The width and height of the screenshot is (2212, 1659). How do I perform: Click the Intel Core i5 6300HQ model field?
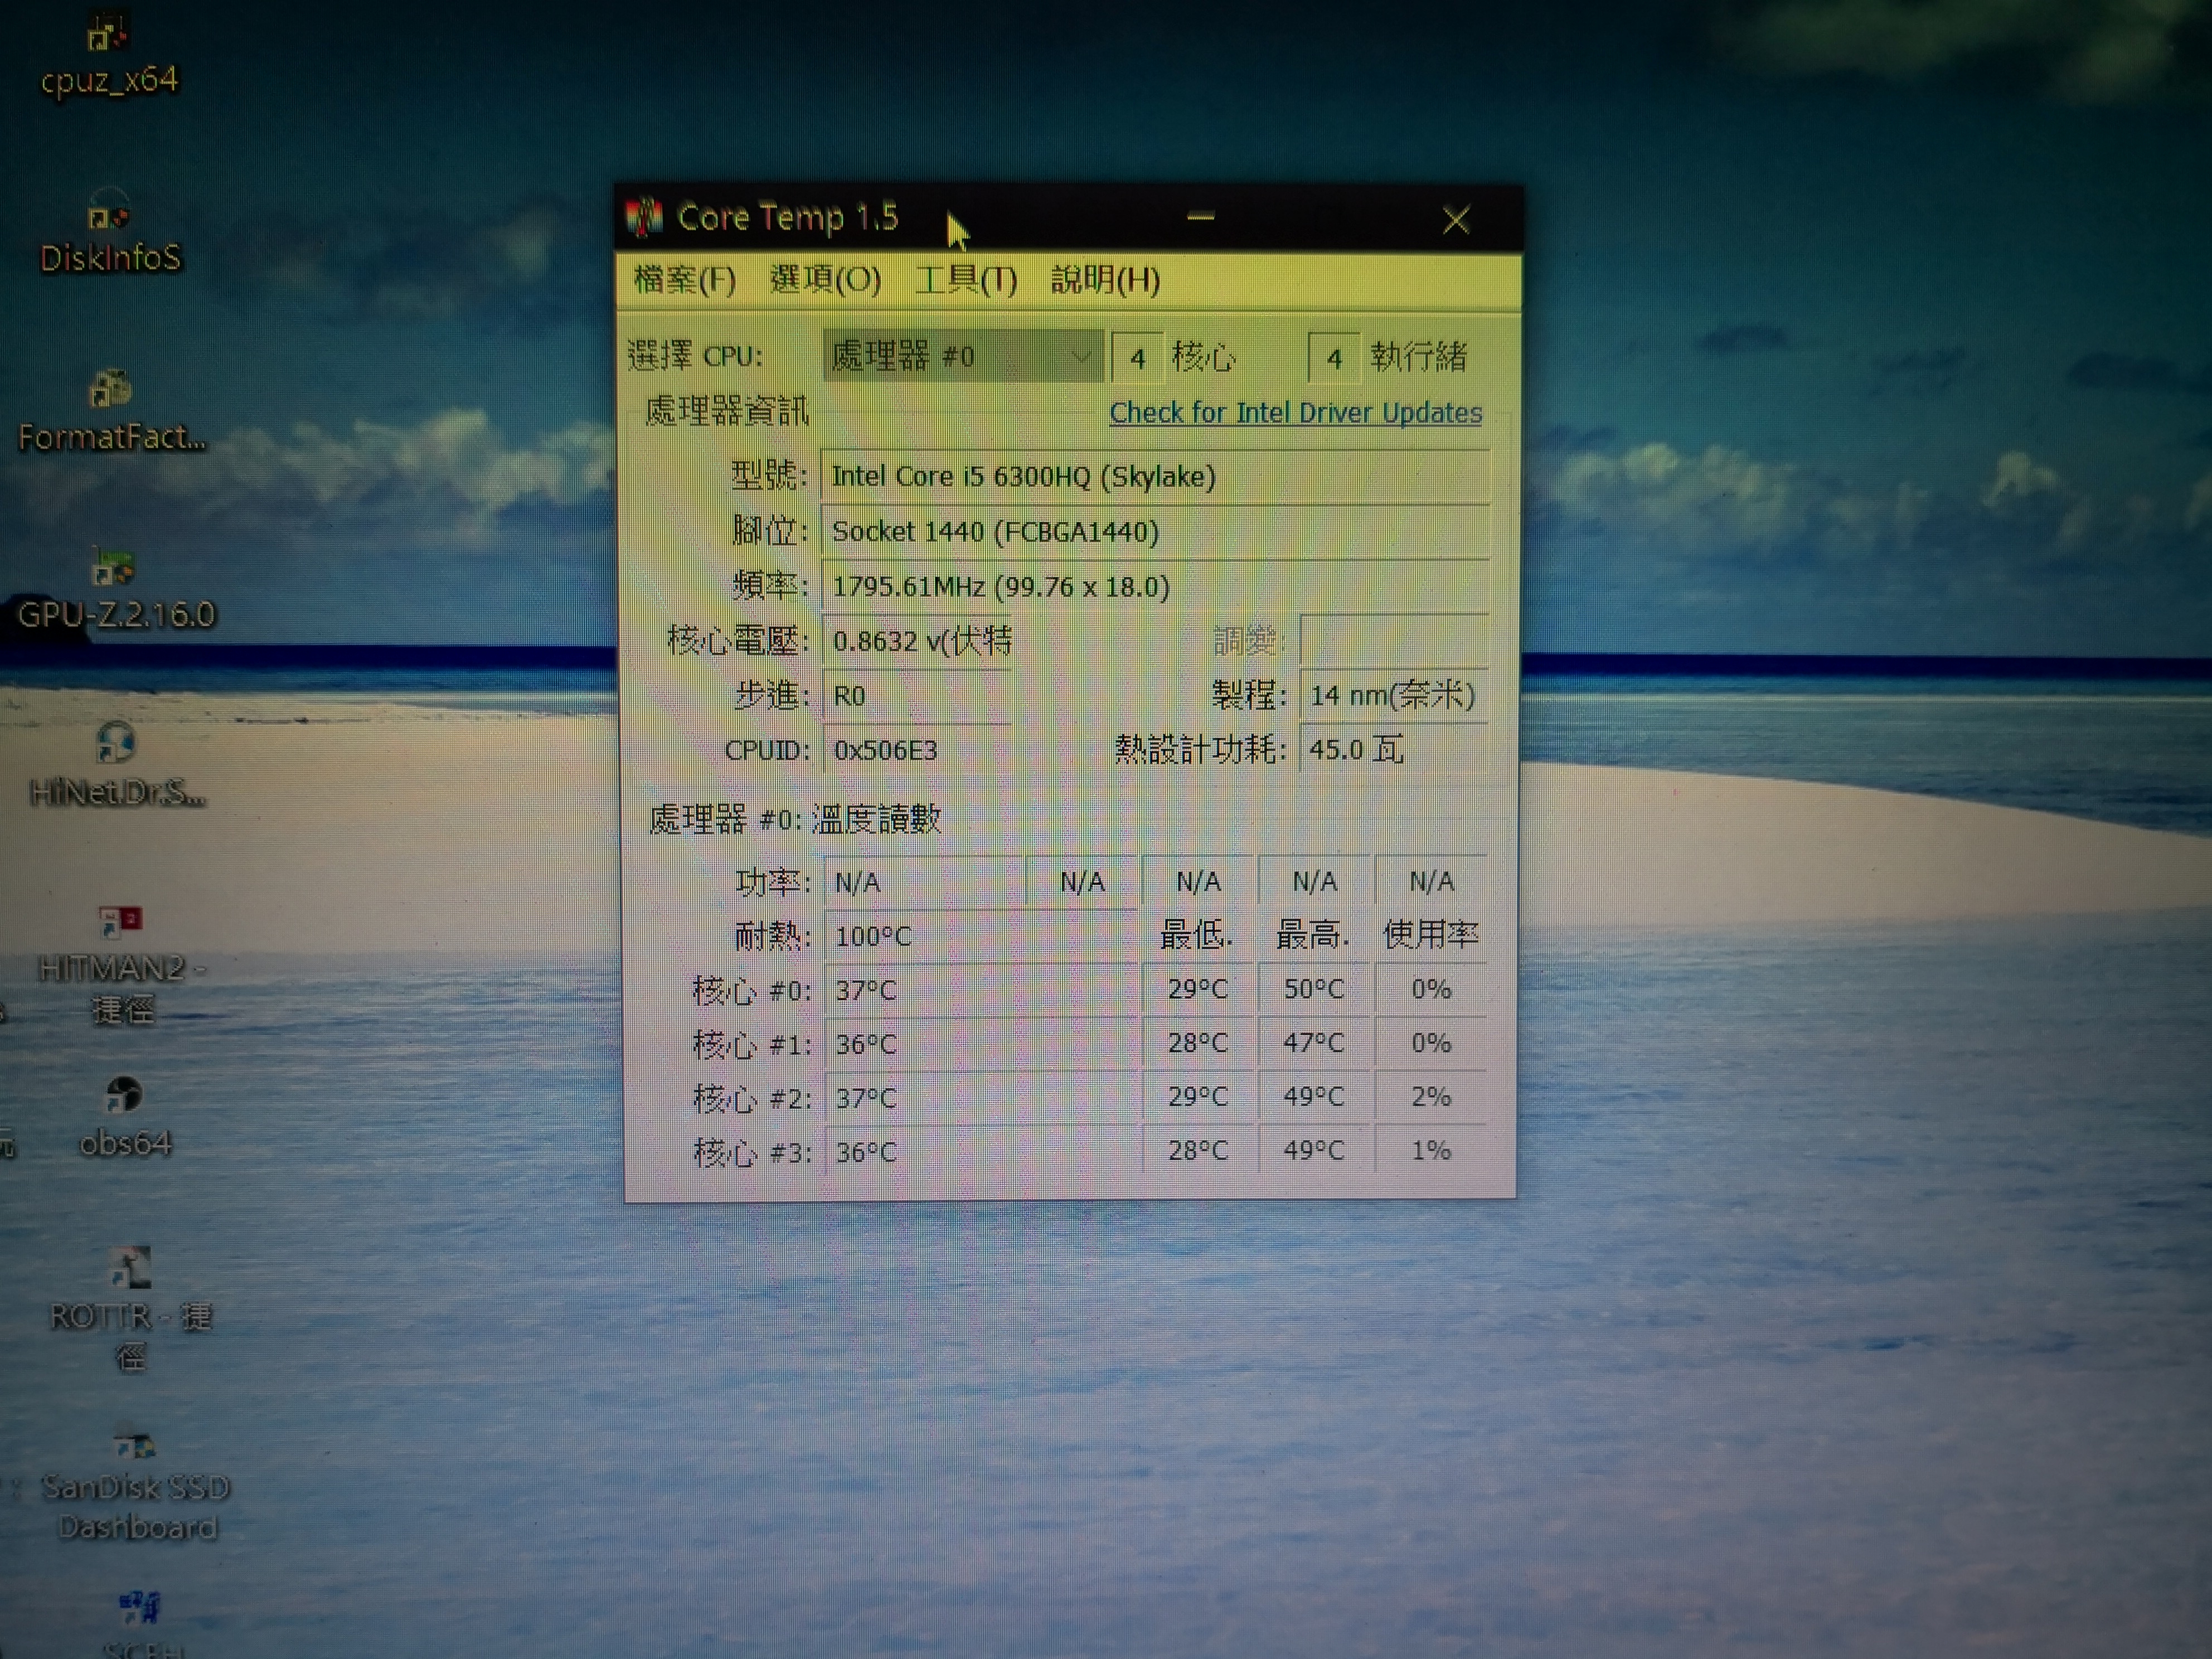click(x=1155, y=476)
